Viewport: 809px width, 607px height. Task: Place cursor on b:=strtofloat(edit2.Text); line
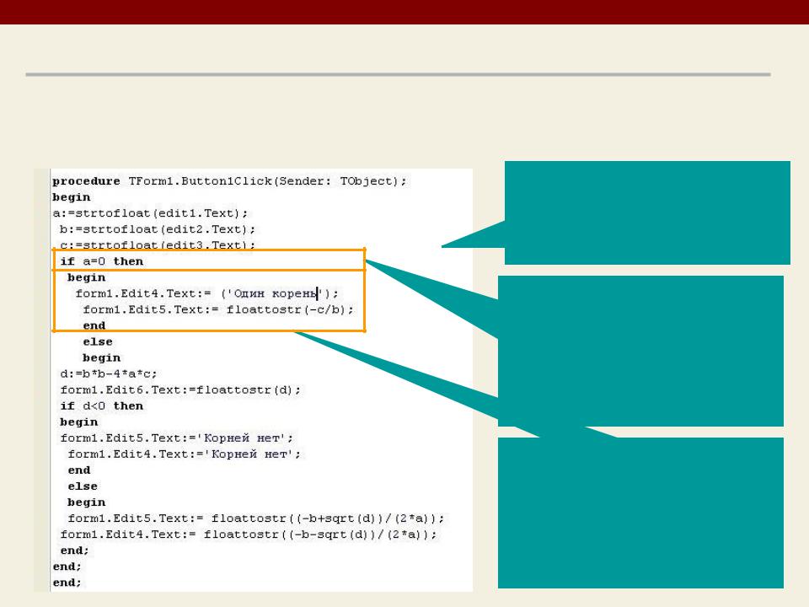(x=158, y=229)
